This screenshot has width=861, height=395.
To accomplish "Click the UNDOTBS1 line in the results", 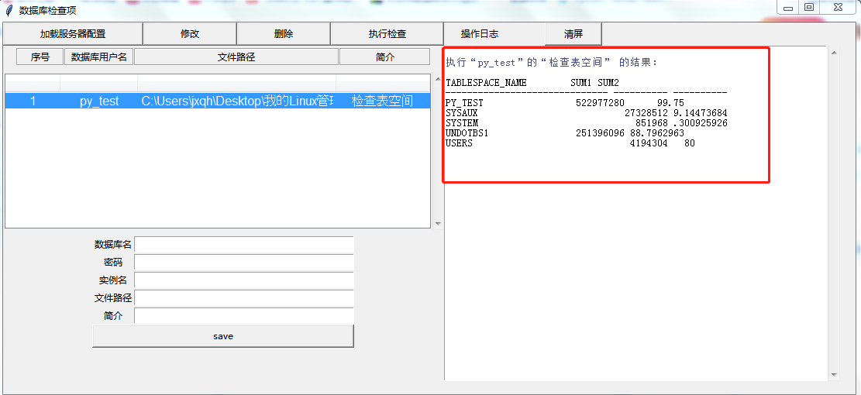I will 564,132.
